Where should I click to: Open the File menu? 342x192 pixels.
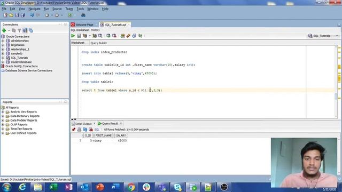(4, 9)
